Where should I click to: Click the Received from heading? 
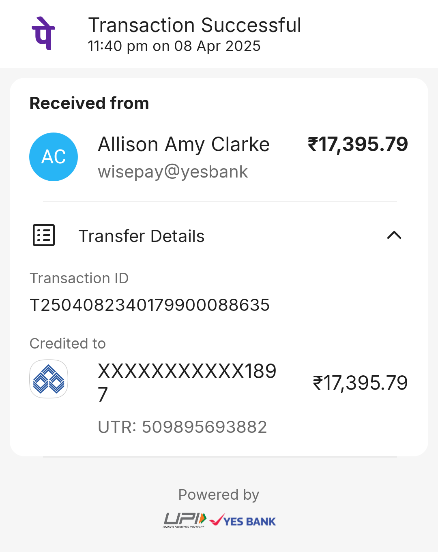[x=89, y=103]
